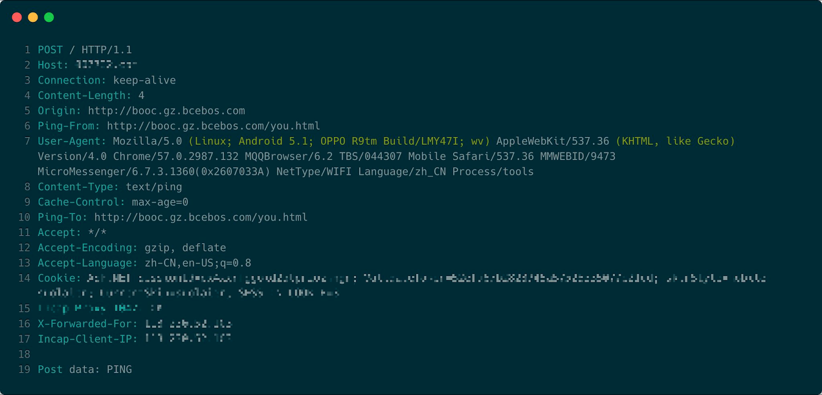
Task: Click the Cookie header name
Action: [x=59, y=278]
